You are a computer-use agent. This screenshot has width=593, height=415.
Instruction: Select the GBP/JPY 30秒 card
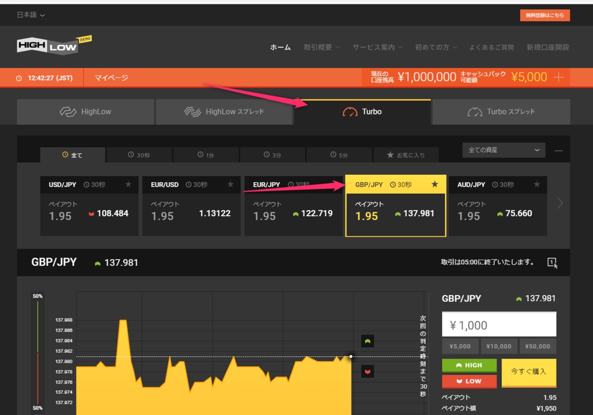(x=396, y=206)
